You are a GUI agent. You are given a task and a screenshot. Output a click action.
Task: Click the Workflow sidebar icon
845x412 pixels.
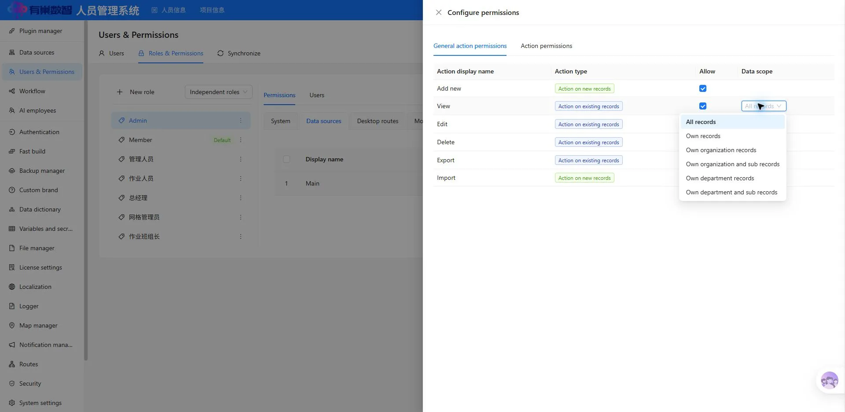pos(12,91)
